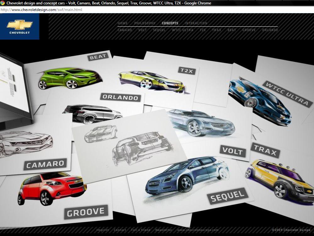Image resolution: width=314 pixels, height=236 pixels.
Task: Click the address bar URL
Action: point(41,10)
